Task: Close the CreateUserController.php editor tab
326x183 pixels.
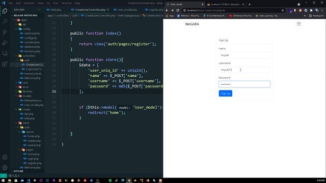Action: pos(108,10)
